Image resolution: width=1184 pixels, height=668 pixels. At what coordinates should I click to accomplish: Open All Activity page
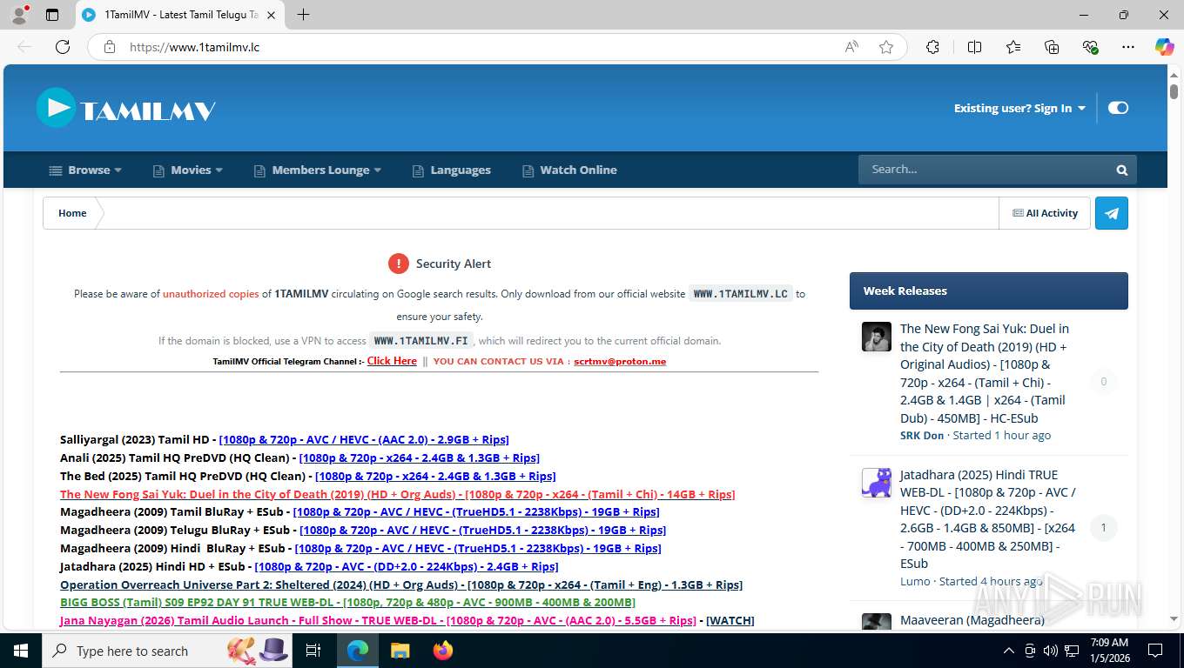(1045, 213)
